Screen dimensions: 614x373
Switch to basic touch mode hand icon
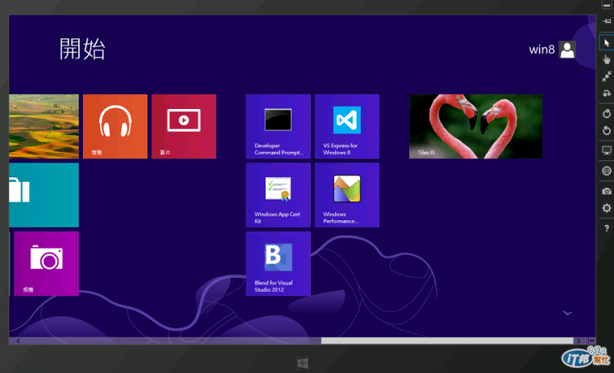606,59
